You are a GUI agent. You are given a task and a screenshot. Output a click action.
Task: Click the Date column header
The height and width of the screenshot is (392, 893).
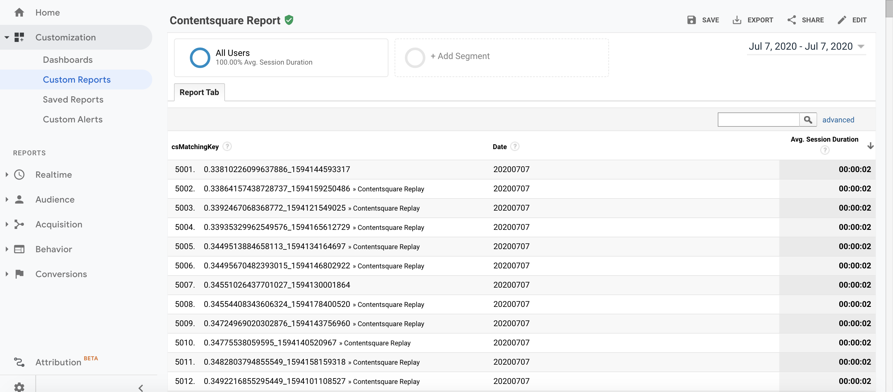500,147
